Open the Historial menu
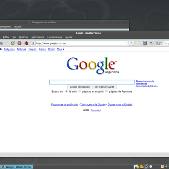 (24, 37)
